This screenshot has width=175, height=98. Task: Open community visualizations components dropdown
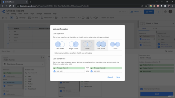pos(57,18)
